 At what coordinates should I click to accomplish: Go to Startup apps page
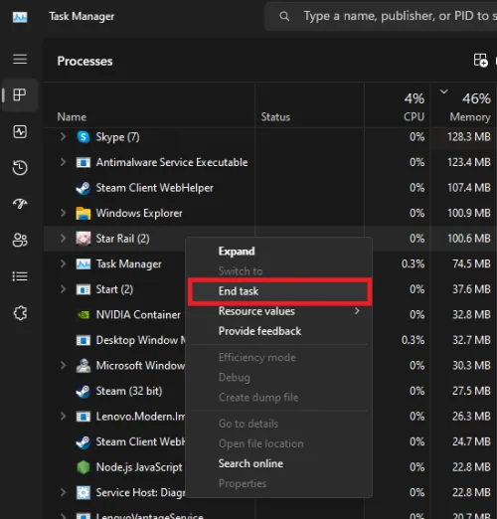[20, 204]
